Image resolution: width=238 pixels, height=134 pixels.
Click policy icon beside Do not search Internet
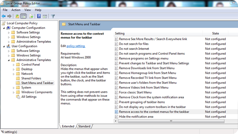pos(116,49)
